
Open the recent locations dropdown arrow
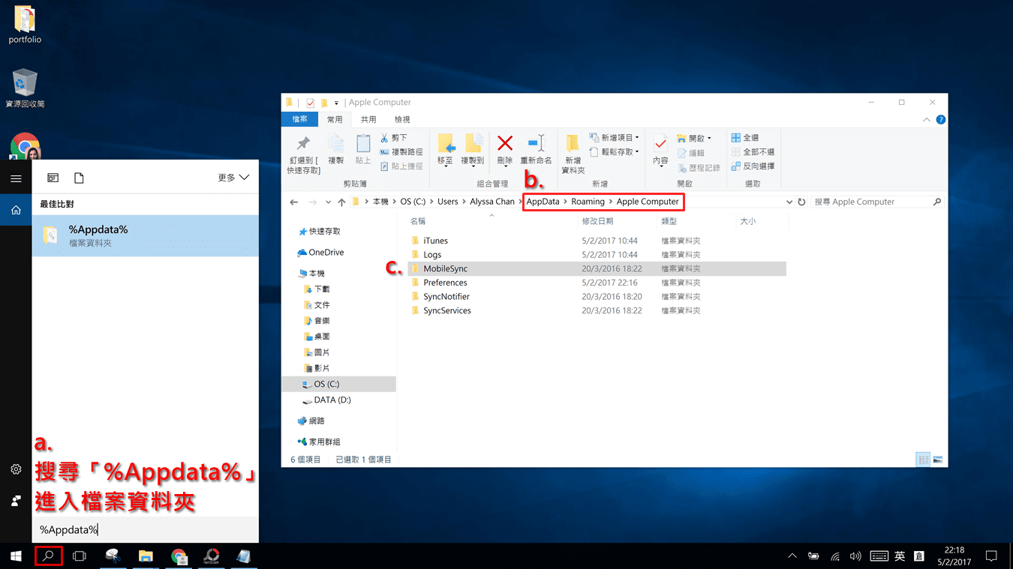click(328, 202)
